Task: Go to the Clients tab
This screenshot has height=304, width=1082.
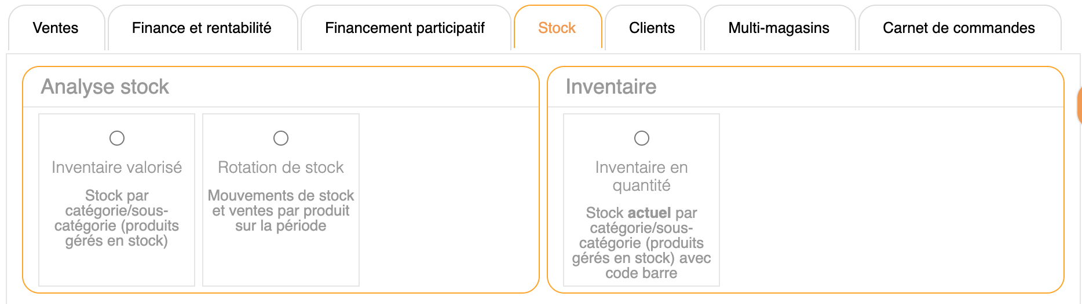Action: tap(652, 28)
